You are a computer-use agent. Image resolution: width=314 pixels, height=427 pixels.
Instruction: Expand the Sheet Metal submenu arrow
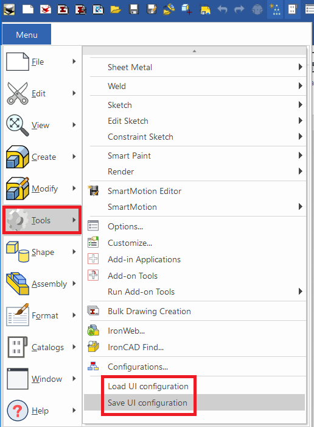pos(300,67)
